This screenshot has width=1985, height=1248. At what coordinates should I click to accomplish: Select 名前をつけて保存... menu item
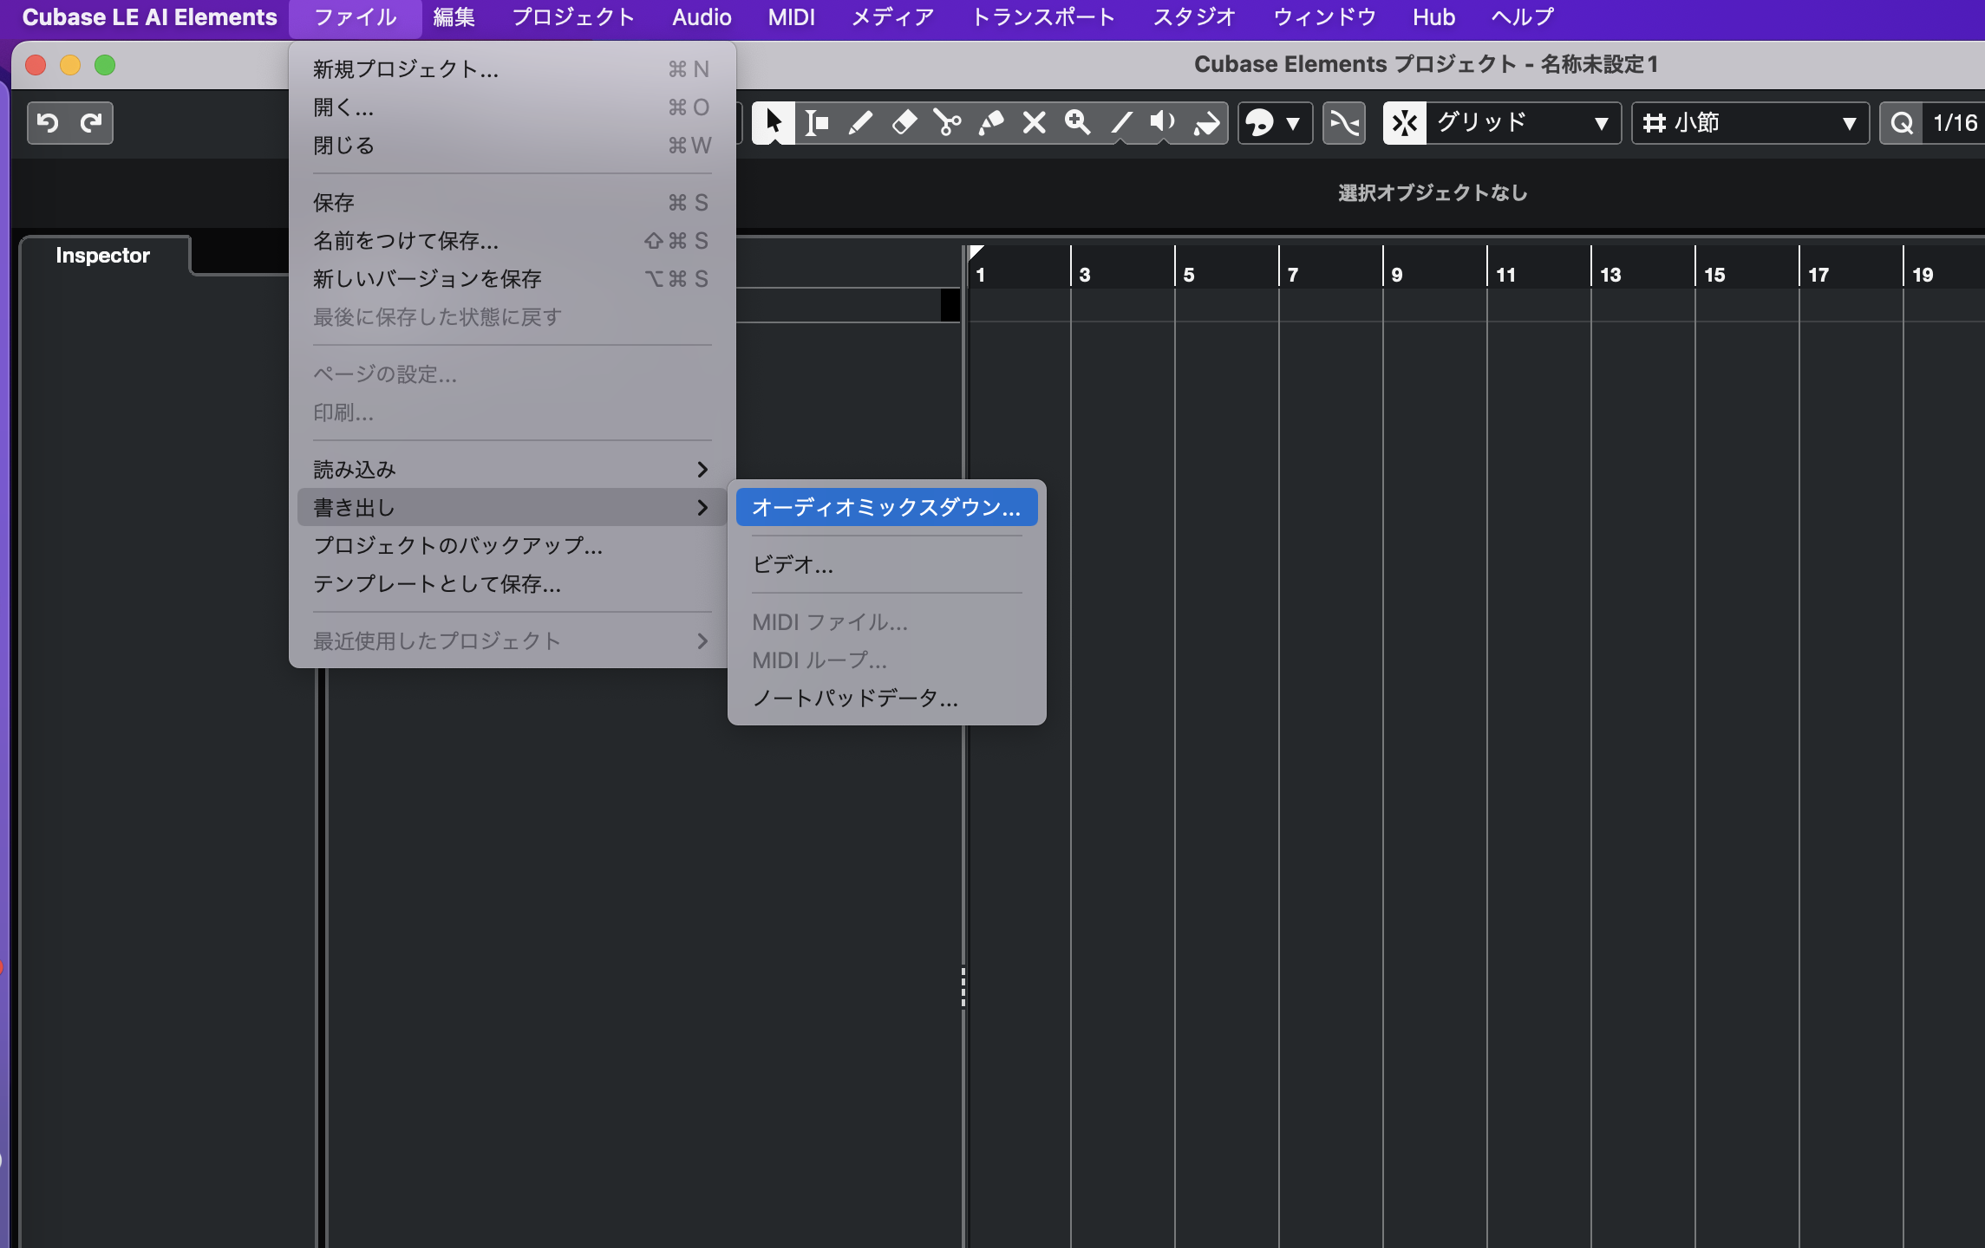coord(512,240)
